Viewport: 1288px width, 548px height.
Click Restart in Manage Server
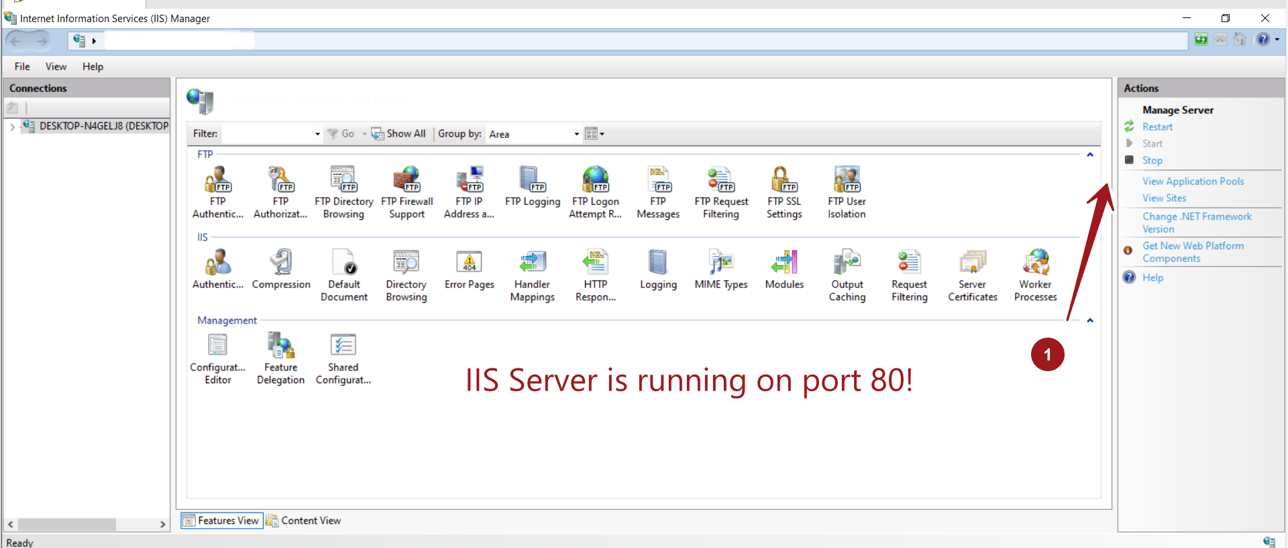point(1157,127)
